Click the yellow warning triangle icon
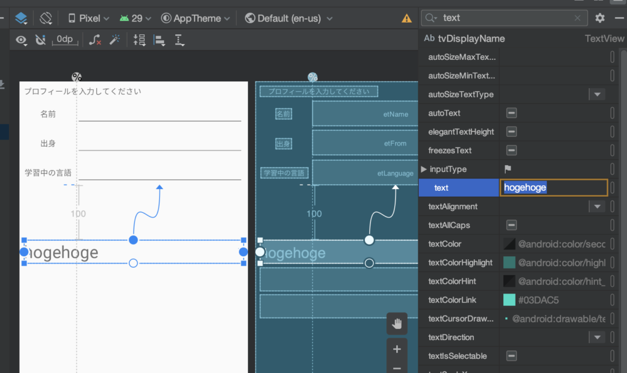 tap(407, 18)
